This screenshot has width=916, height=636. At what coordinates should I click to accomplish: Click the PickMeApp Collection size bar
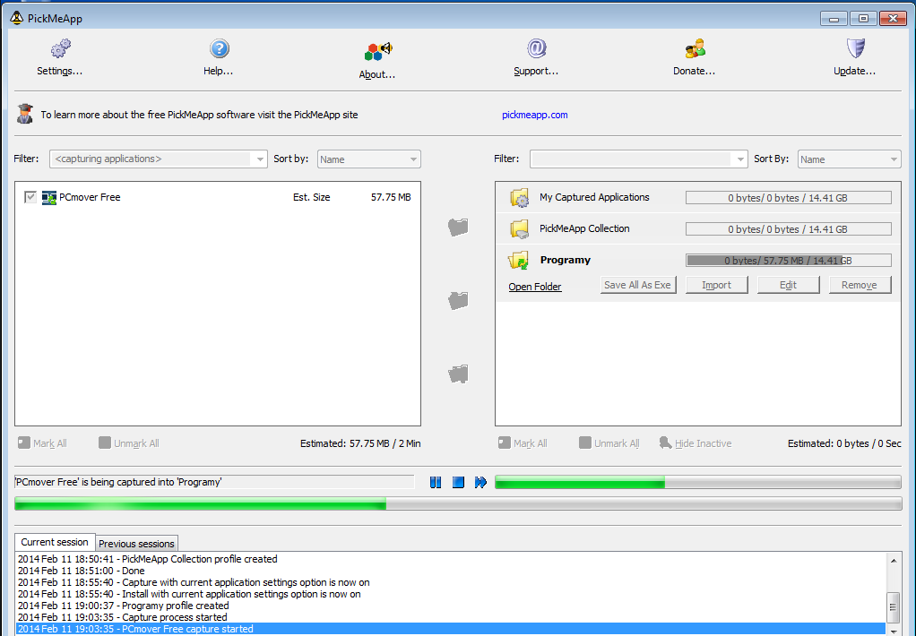(x=789, y=229)
